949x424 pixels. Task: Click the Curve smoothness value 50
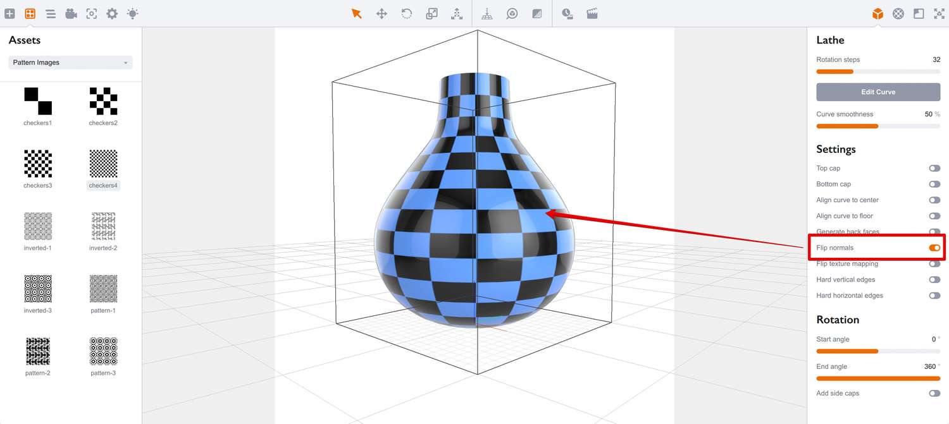[x=929, y=114]
